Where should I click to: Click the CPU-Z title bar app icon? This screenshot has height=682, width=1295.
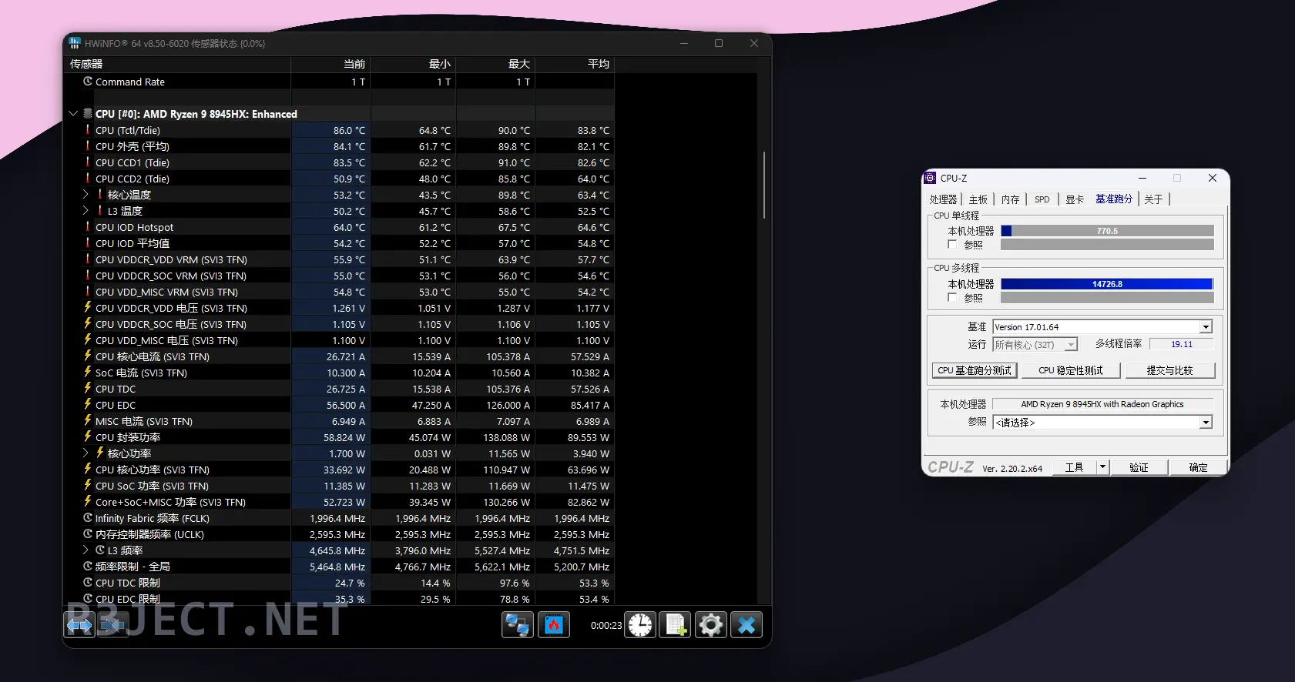tap(931, 178)
